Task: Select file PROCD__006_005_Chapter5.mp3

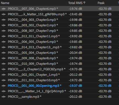Action: [33, 42]
